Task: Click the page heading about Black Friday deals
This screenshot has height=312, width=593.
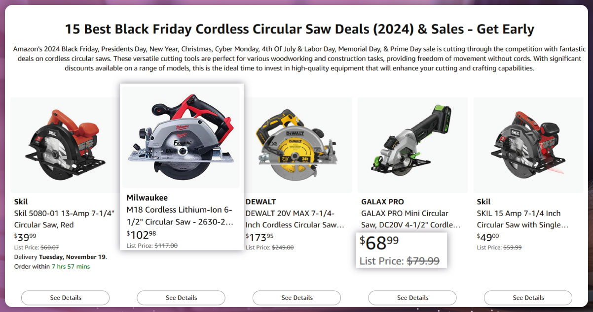Action: coord(299,29)
